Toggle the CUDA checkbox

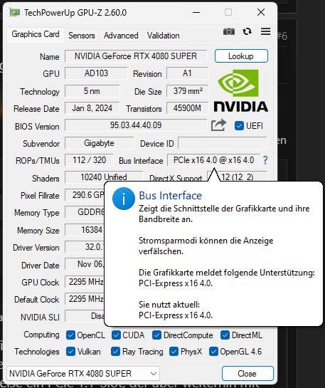click(116, 335)
